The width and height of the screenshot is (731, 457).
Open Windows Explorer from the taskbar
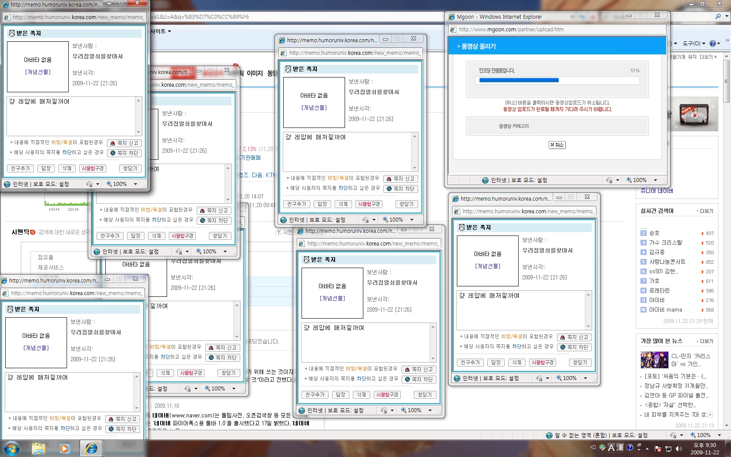39,448
